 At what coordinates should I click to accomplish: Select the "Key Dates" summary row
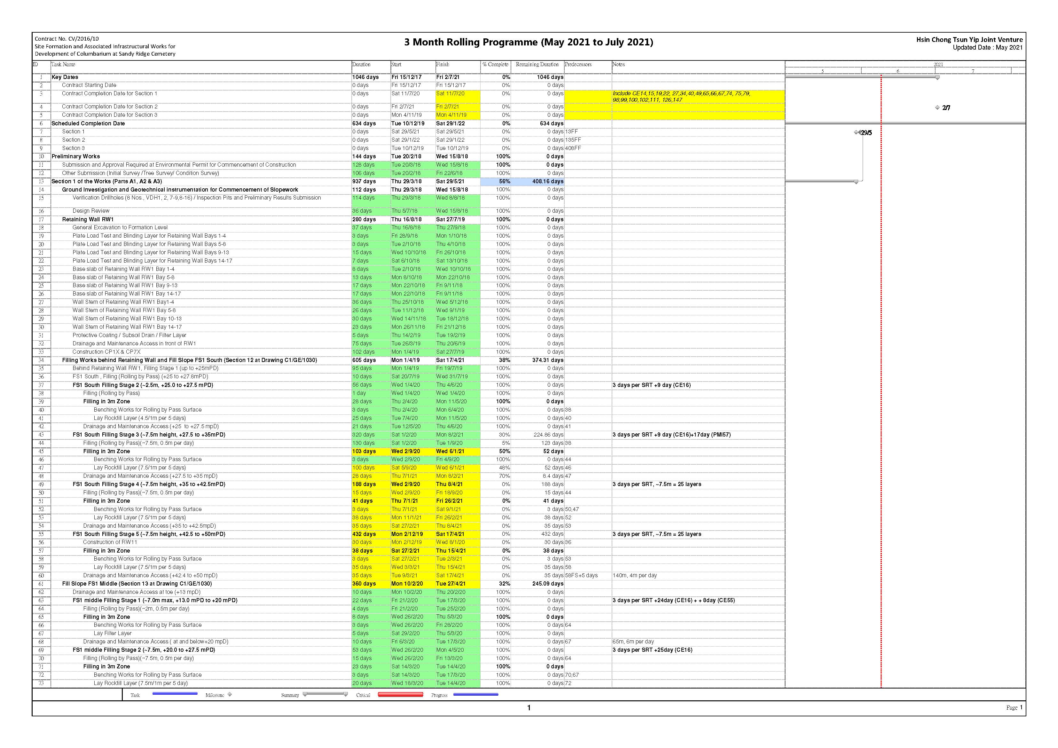(x=65, y=77)
